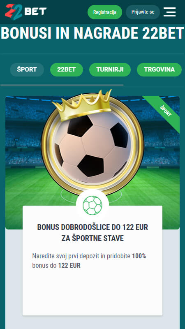
Task: Open the TRGOVINA category tab
Action: click(160, 70)
